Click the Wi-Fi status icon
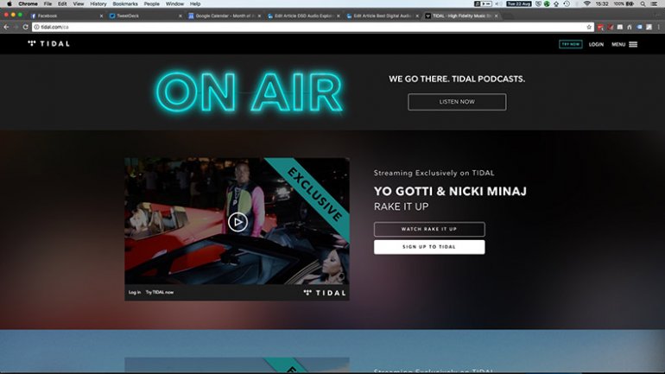The width and height of the screenshot is (665, 374). pyautogui.click(x=587, y=3)
